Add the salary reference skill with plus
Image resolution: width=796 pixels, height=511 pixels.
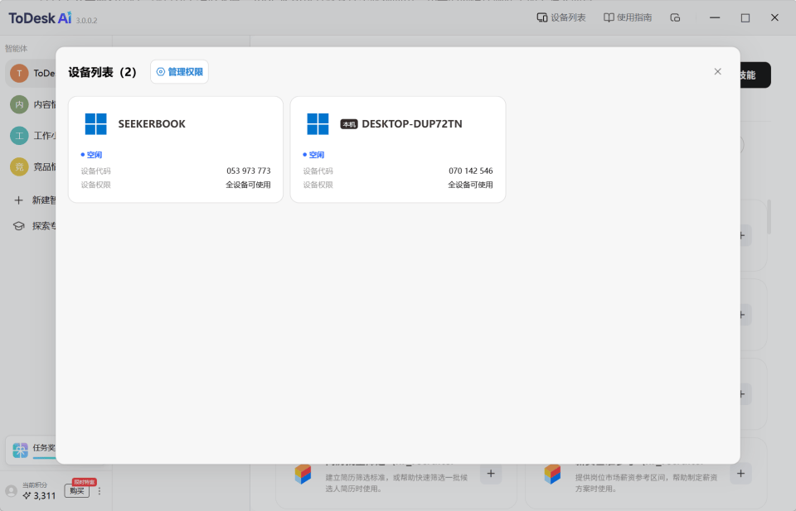pyautogui.click(x=740, y=474)
